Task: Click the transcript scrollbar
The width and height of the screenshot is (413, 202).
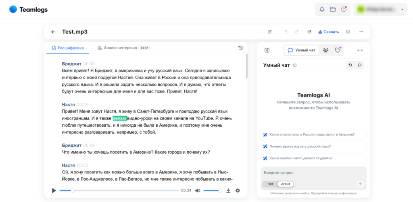Action: click(246, 66)
